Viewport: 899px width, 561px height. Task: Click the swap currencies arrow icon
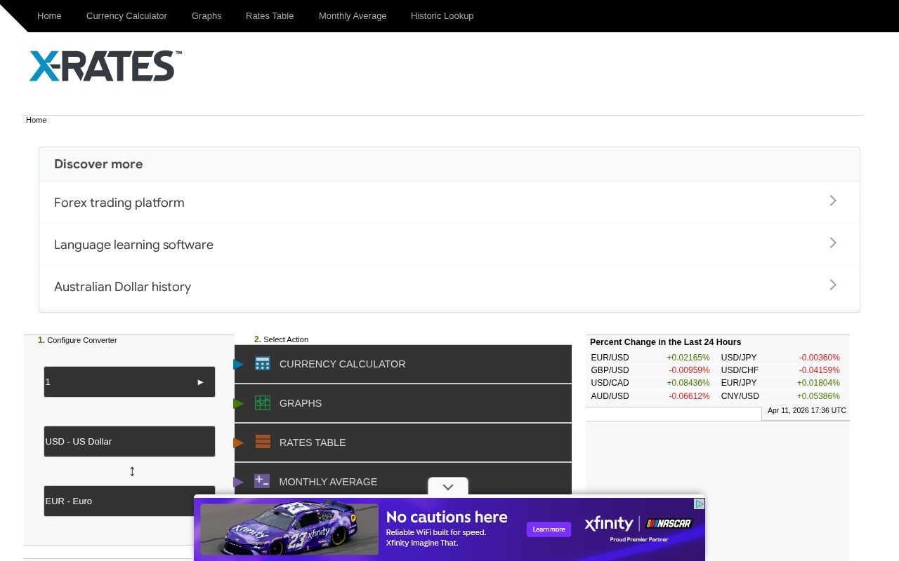click(132, 471)
